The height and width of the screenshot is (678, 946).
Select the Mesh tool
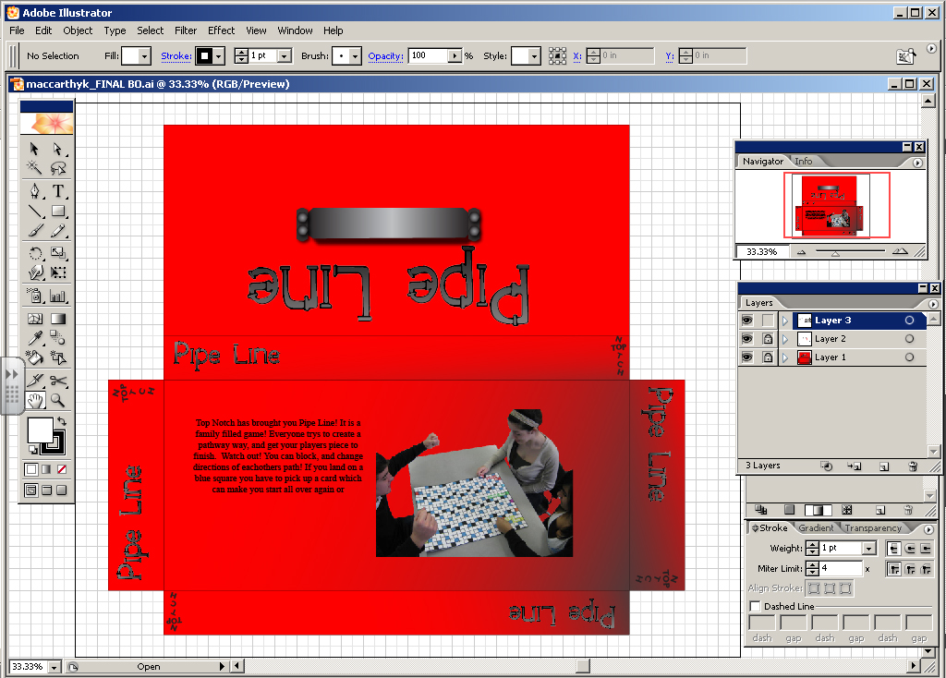tap(35, 319)
